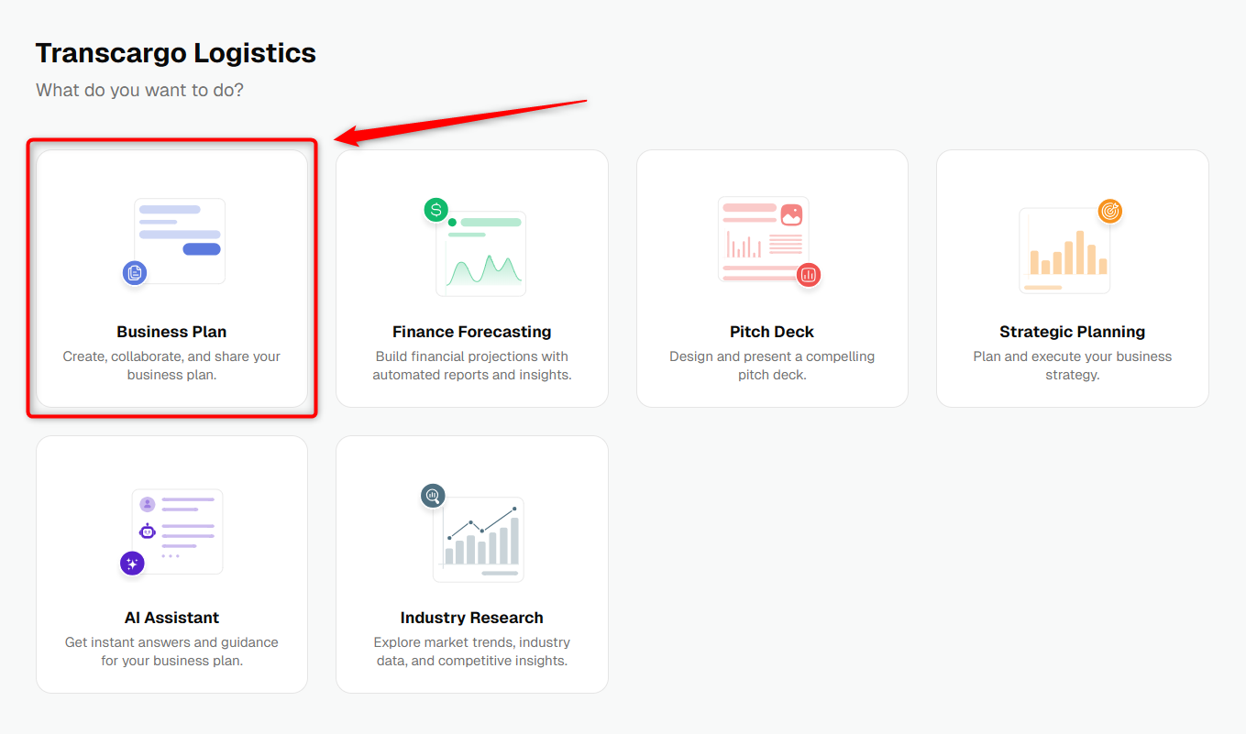Click the pink image icon in Pitch Deck illustration
This screenshot has height=734, width=1246.
pyautogui.click(x=791, y=215)
